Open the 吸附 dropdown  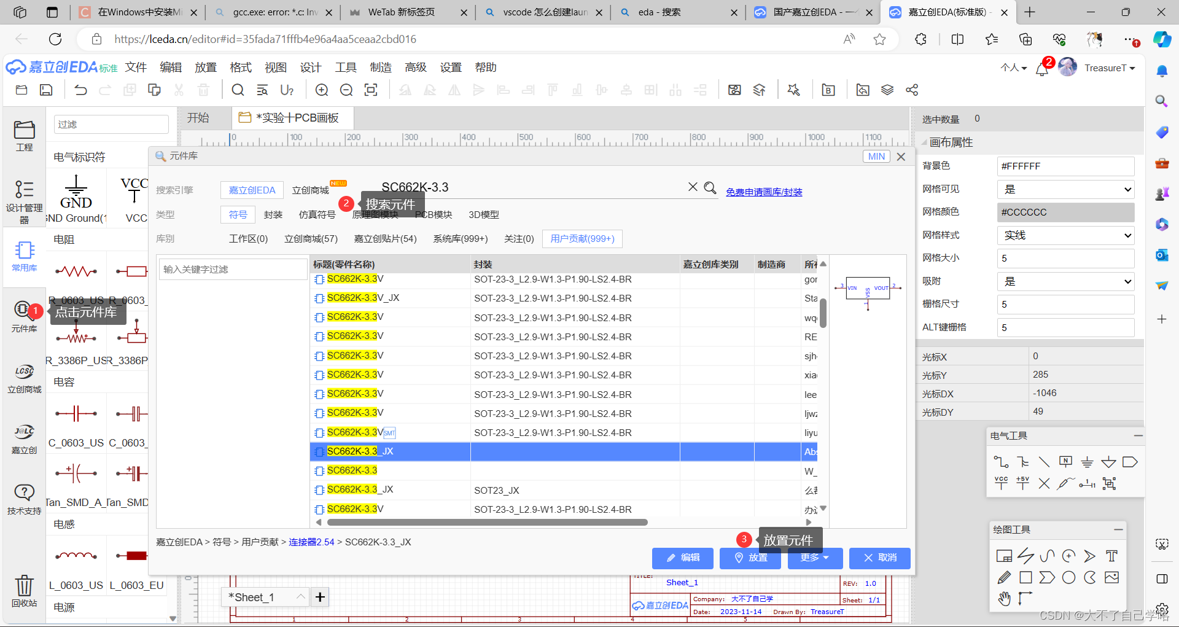pyautogui.click(x=1065, y=281)
